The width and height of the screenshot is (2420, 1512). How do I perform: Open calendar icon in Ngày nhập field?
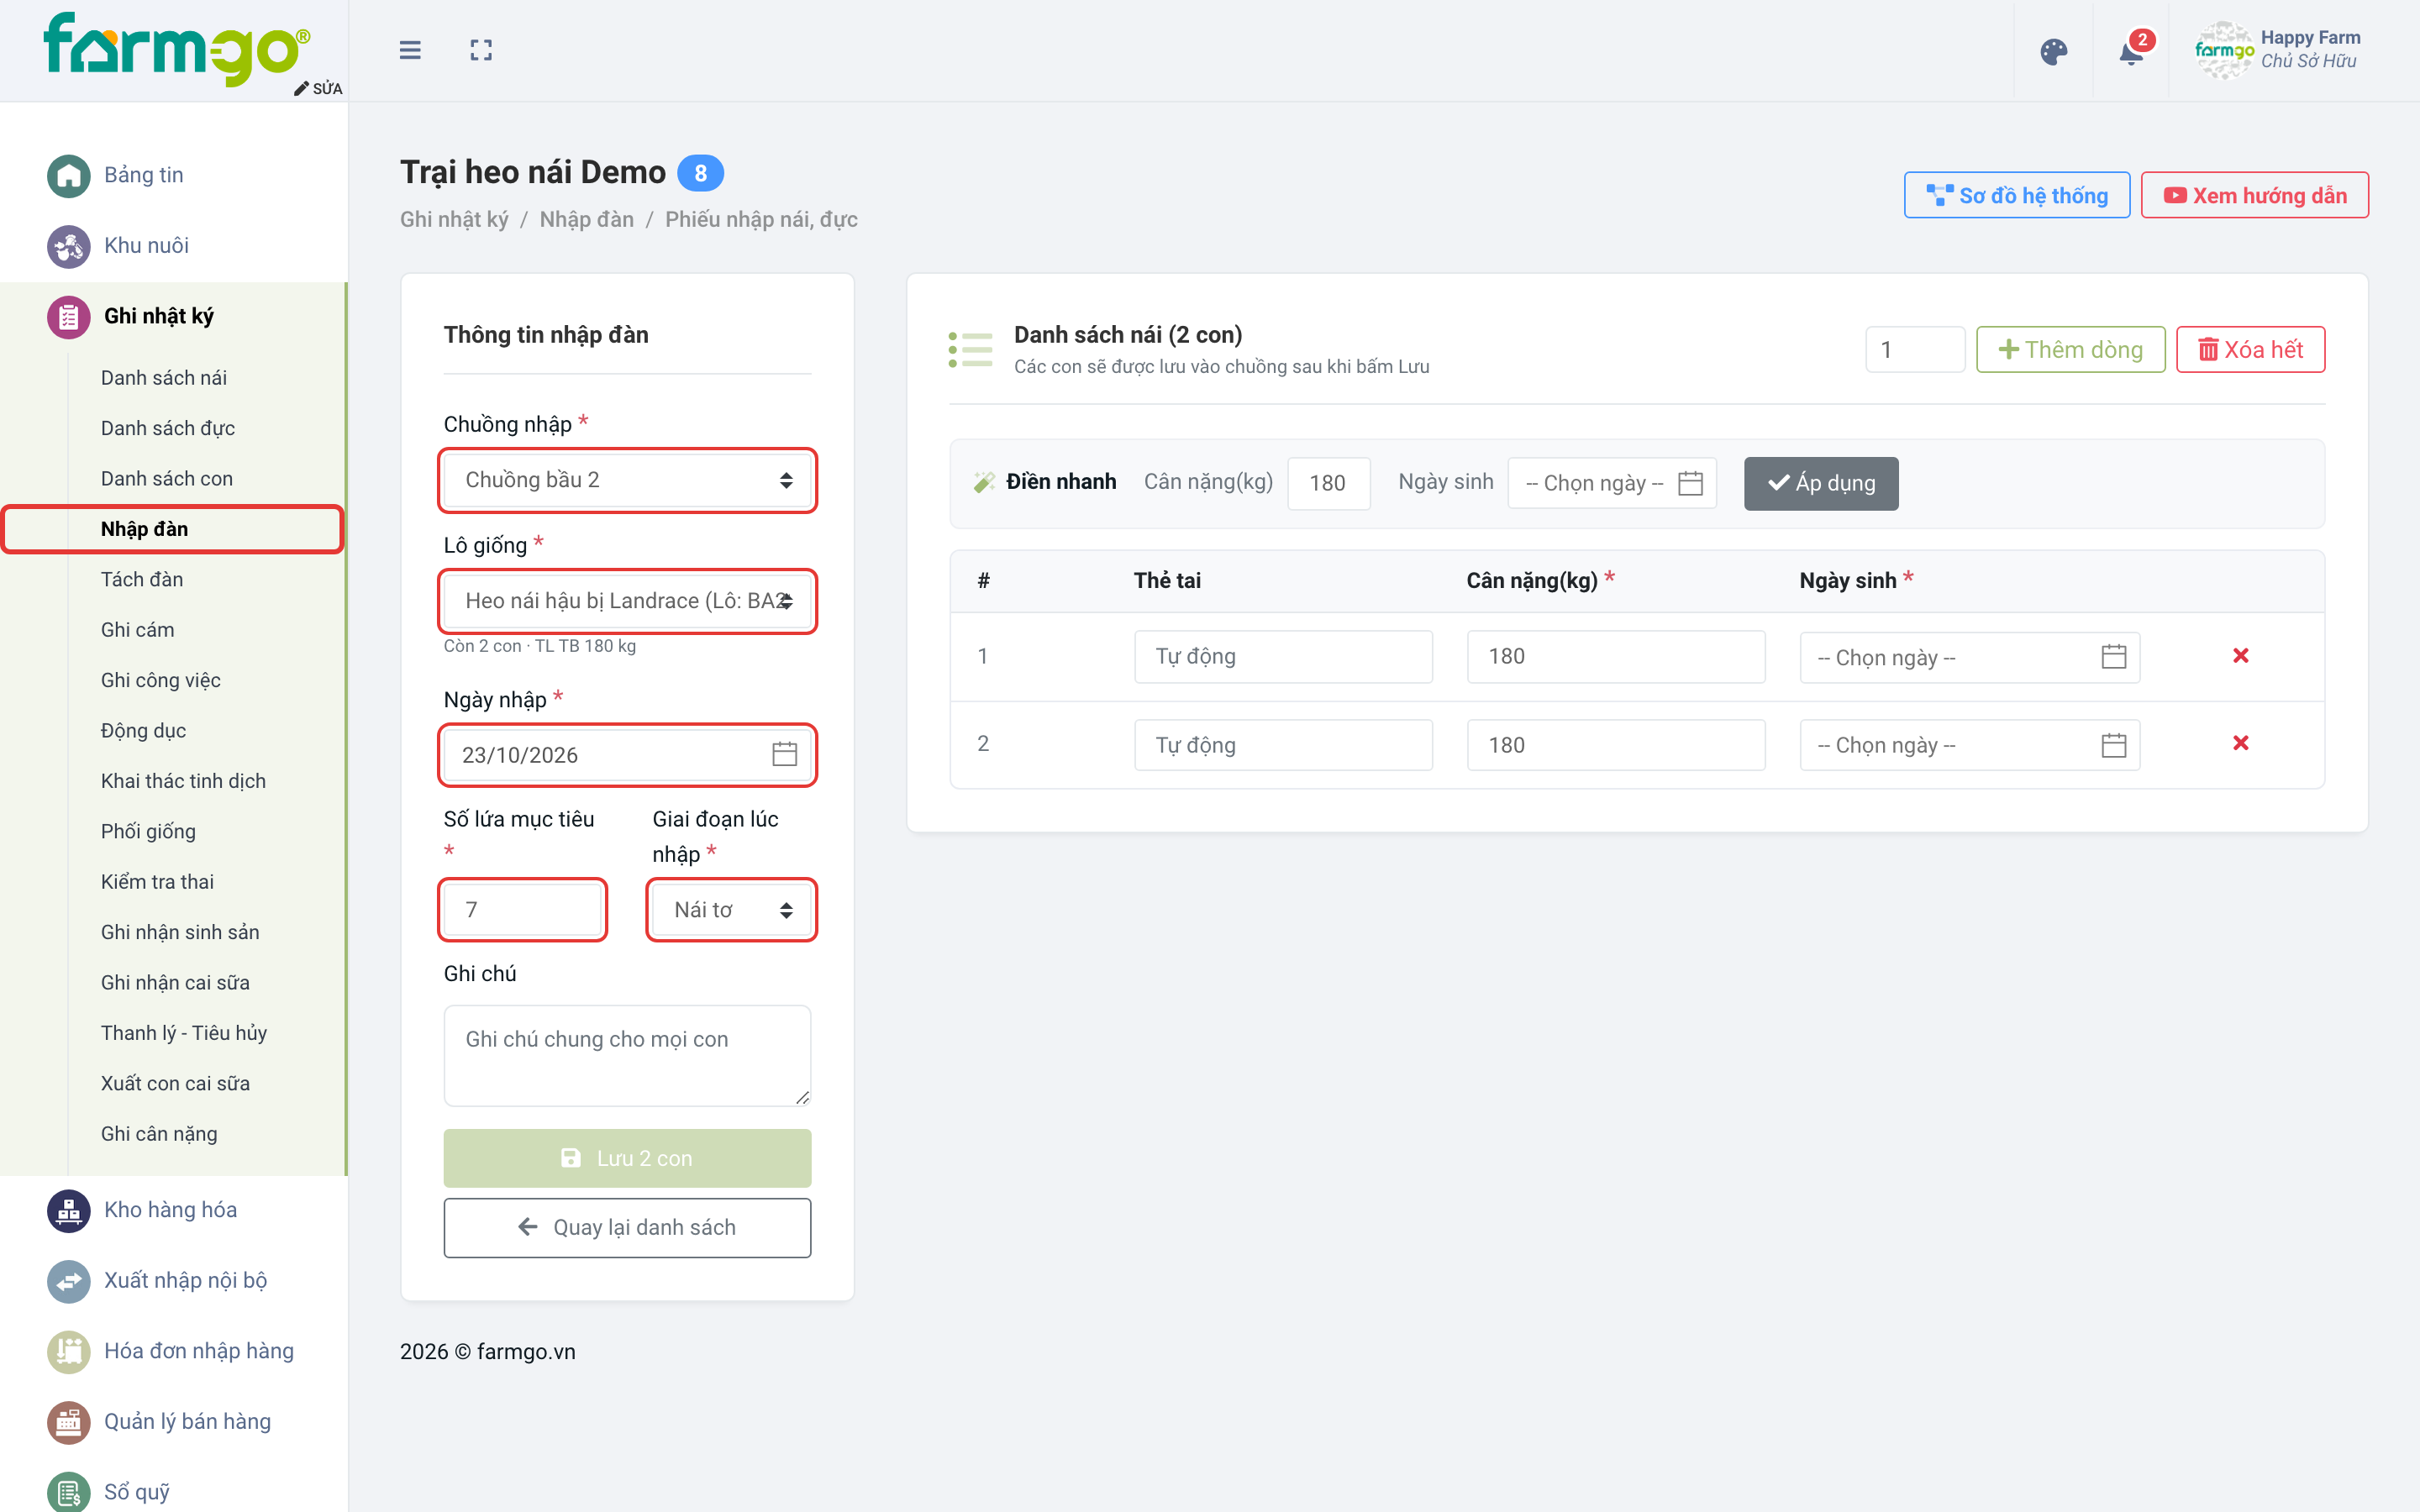click(785, 755)
